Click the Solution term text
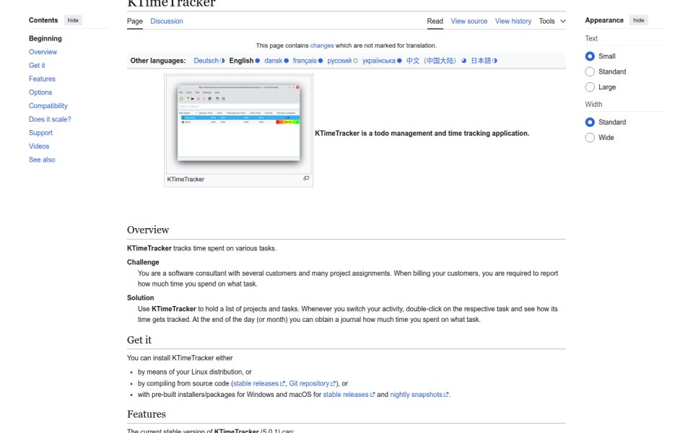The image size is (693, 433). (x=141, y=298)
